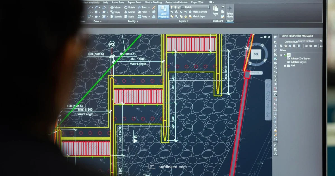
Task: Open the Hatch layer dropdown list
Action: click(x=208, y=7)
